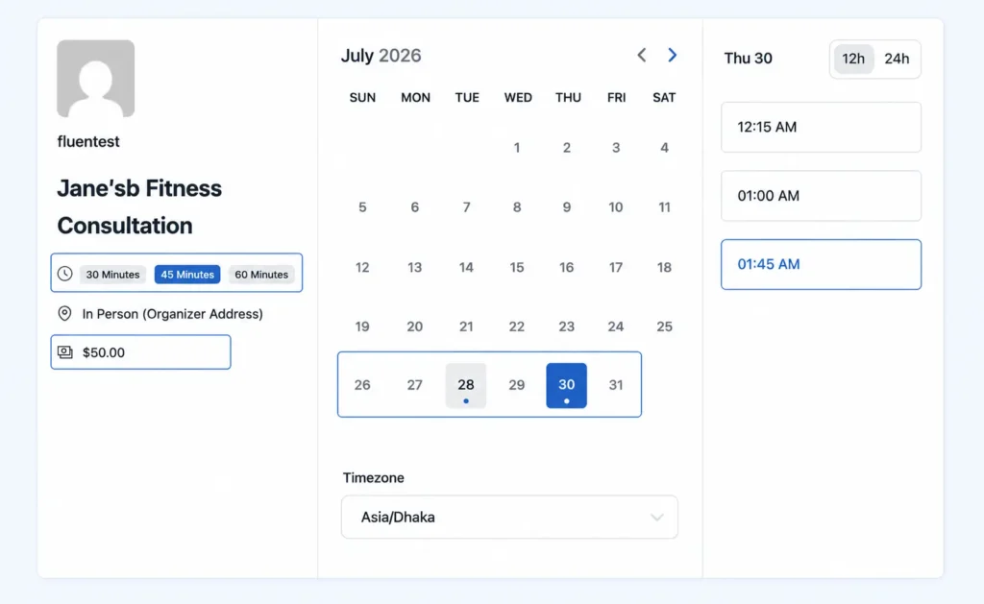Image resolution: width=984 pixels, height=604 pixels.
Task: Go to the previous month arrow
Action: [641, 55]
